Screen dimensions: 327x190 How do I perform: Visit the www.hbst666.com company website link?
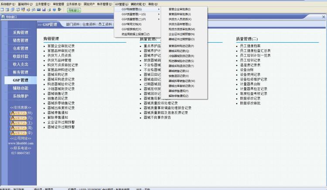click(20, 143)
